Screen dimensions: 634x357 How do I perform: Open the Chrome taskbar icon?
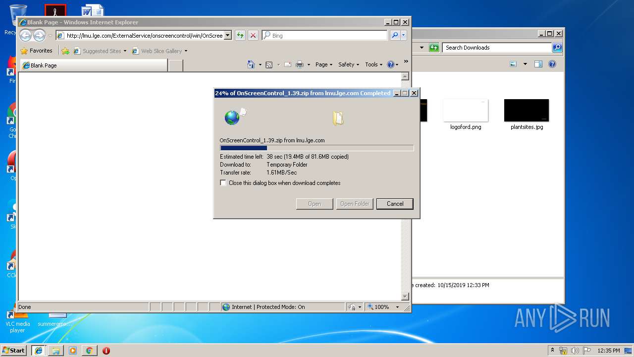pyautogui.click(x=89, y=350)
